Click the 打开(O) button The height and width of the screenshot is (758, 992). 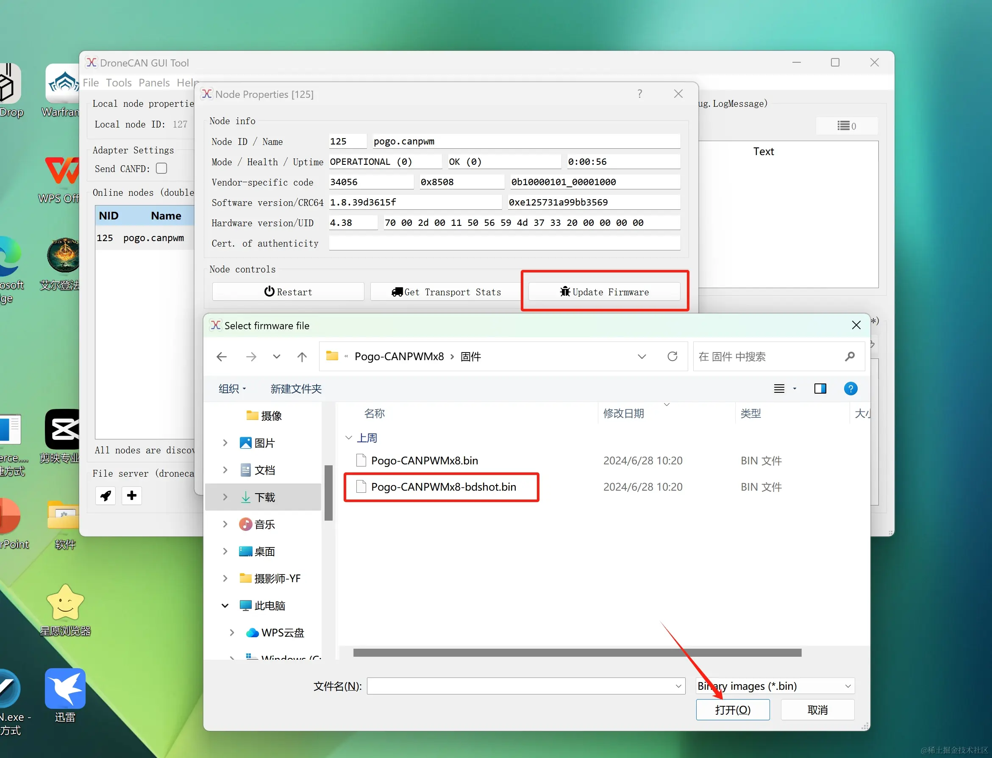pos(733,710)
